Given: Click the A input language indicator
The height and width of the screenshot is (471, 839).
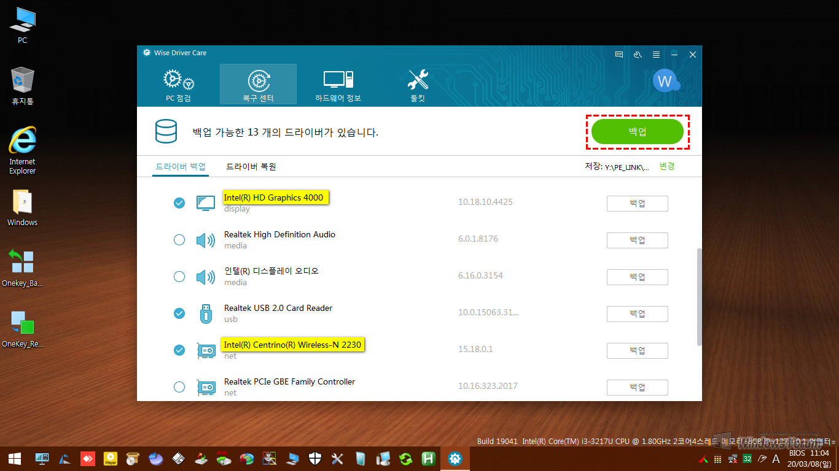Looking at the screenshot, I should pyautogui.click(x=776, y=459).
